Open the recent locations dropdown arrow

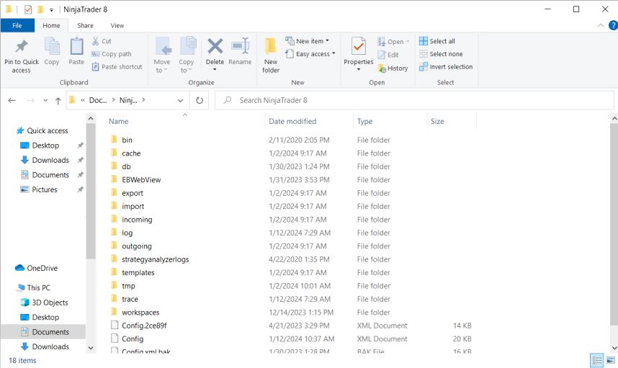tap(45, 101)
